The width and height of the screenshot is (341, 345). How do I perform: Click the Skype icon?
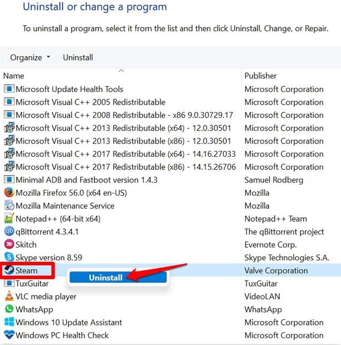click(9, 257)
